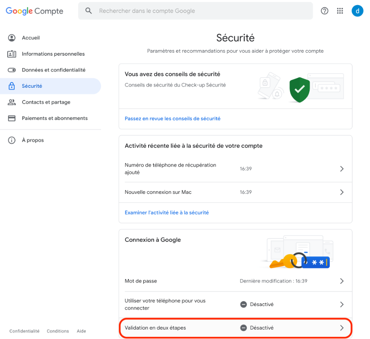Image resolution: width=370 pixels, height=339 pixels.
Task: Click the Sécurité padlock icon
Action: coord(12,86)
